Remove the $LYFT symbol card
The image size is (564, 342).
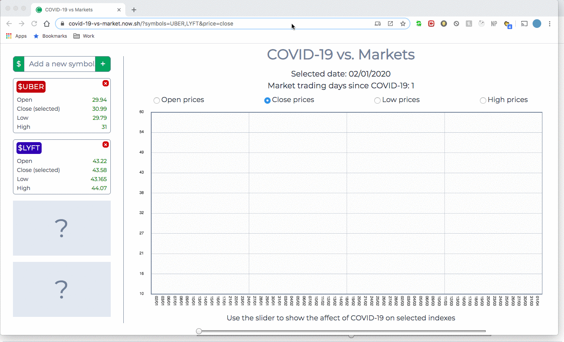pos(105,144)
